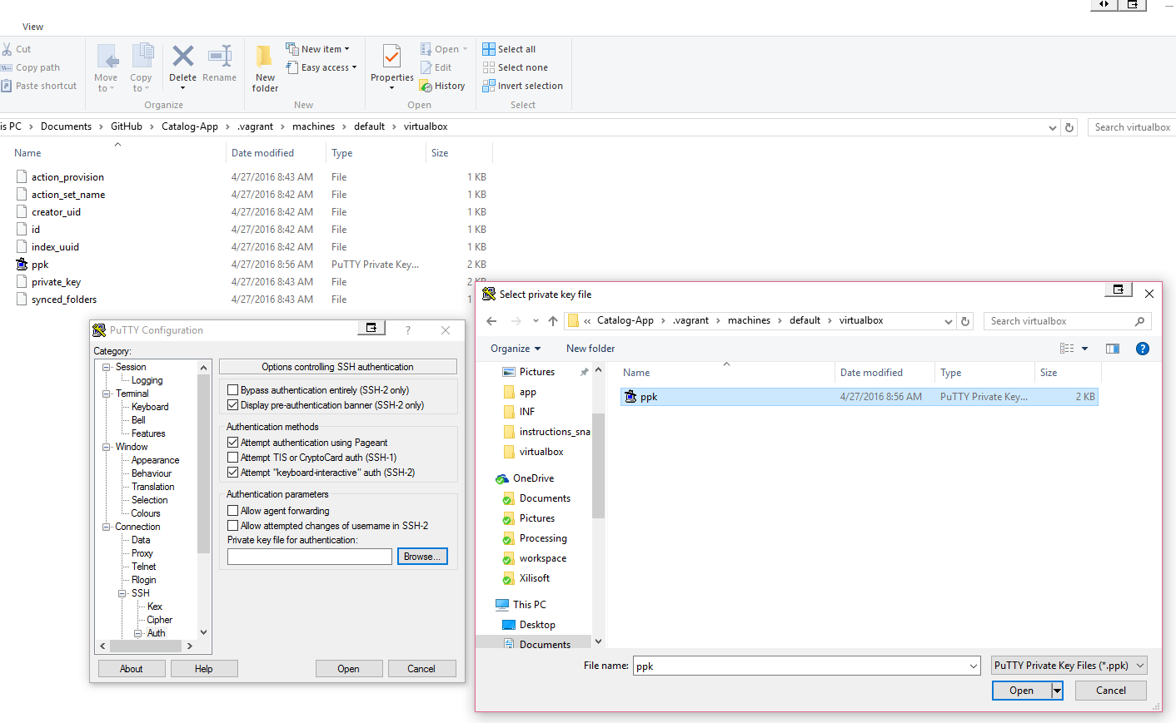The image size is (1176, 723).
Task: Open Easy access menu in ribbon
Action: click(321, 67)
